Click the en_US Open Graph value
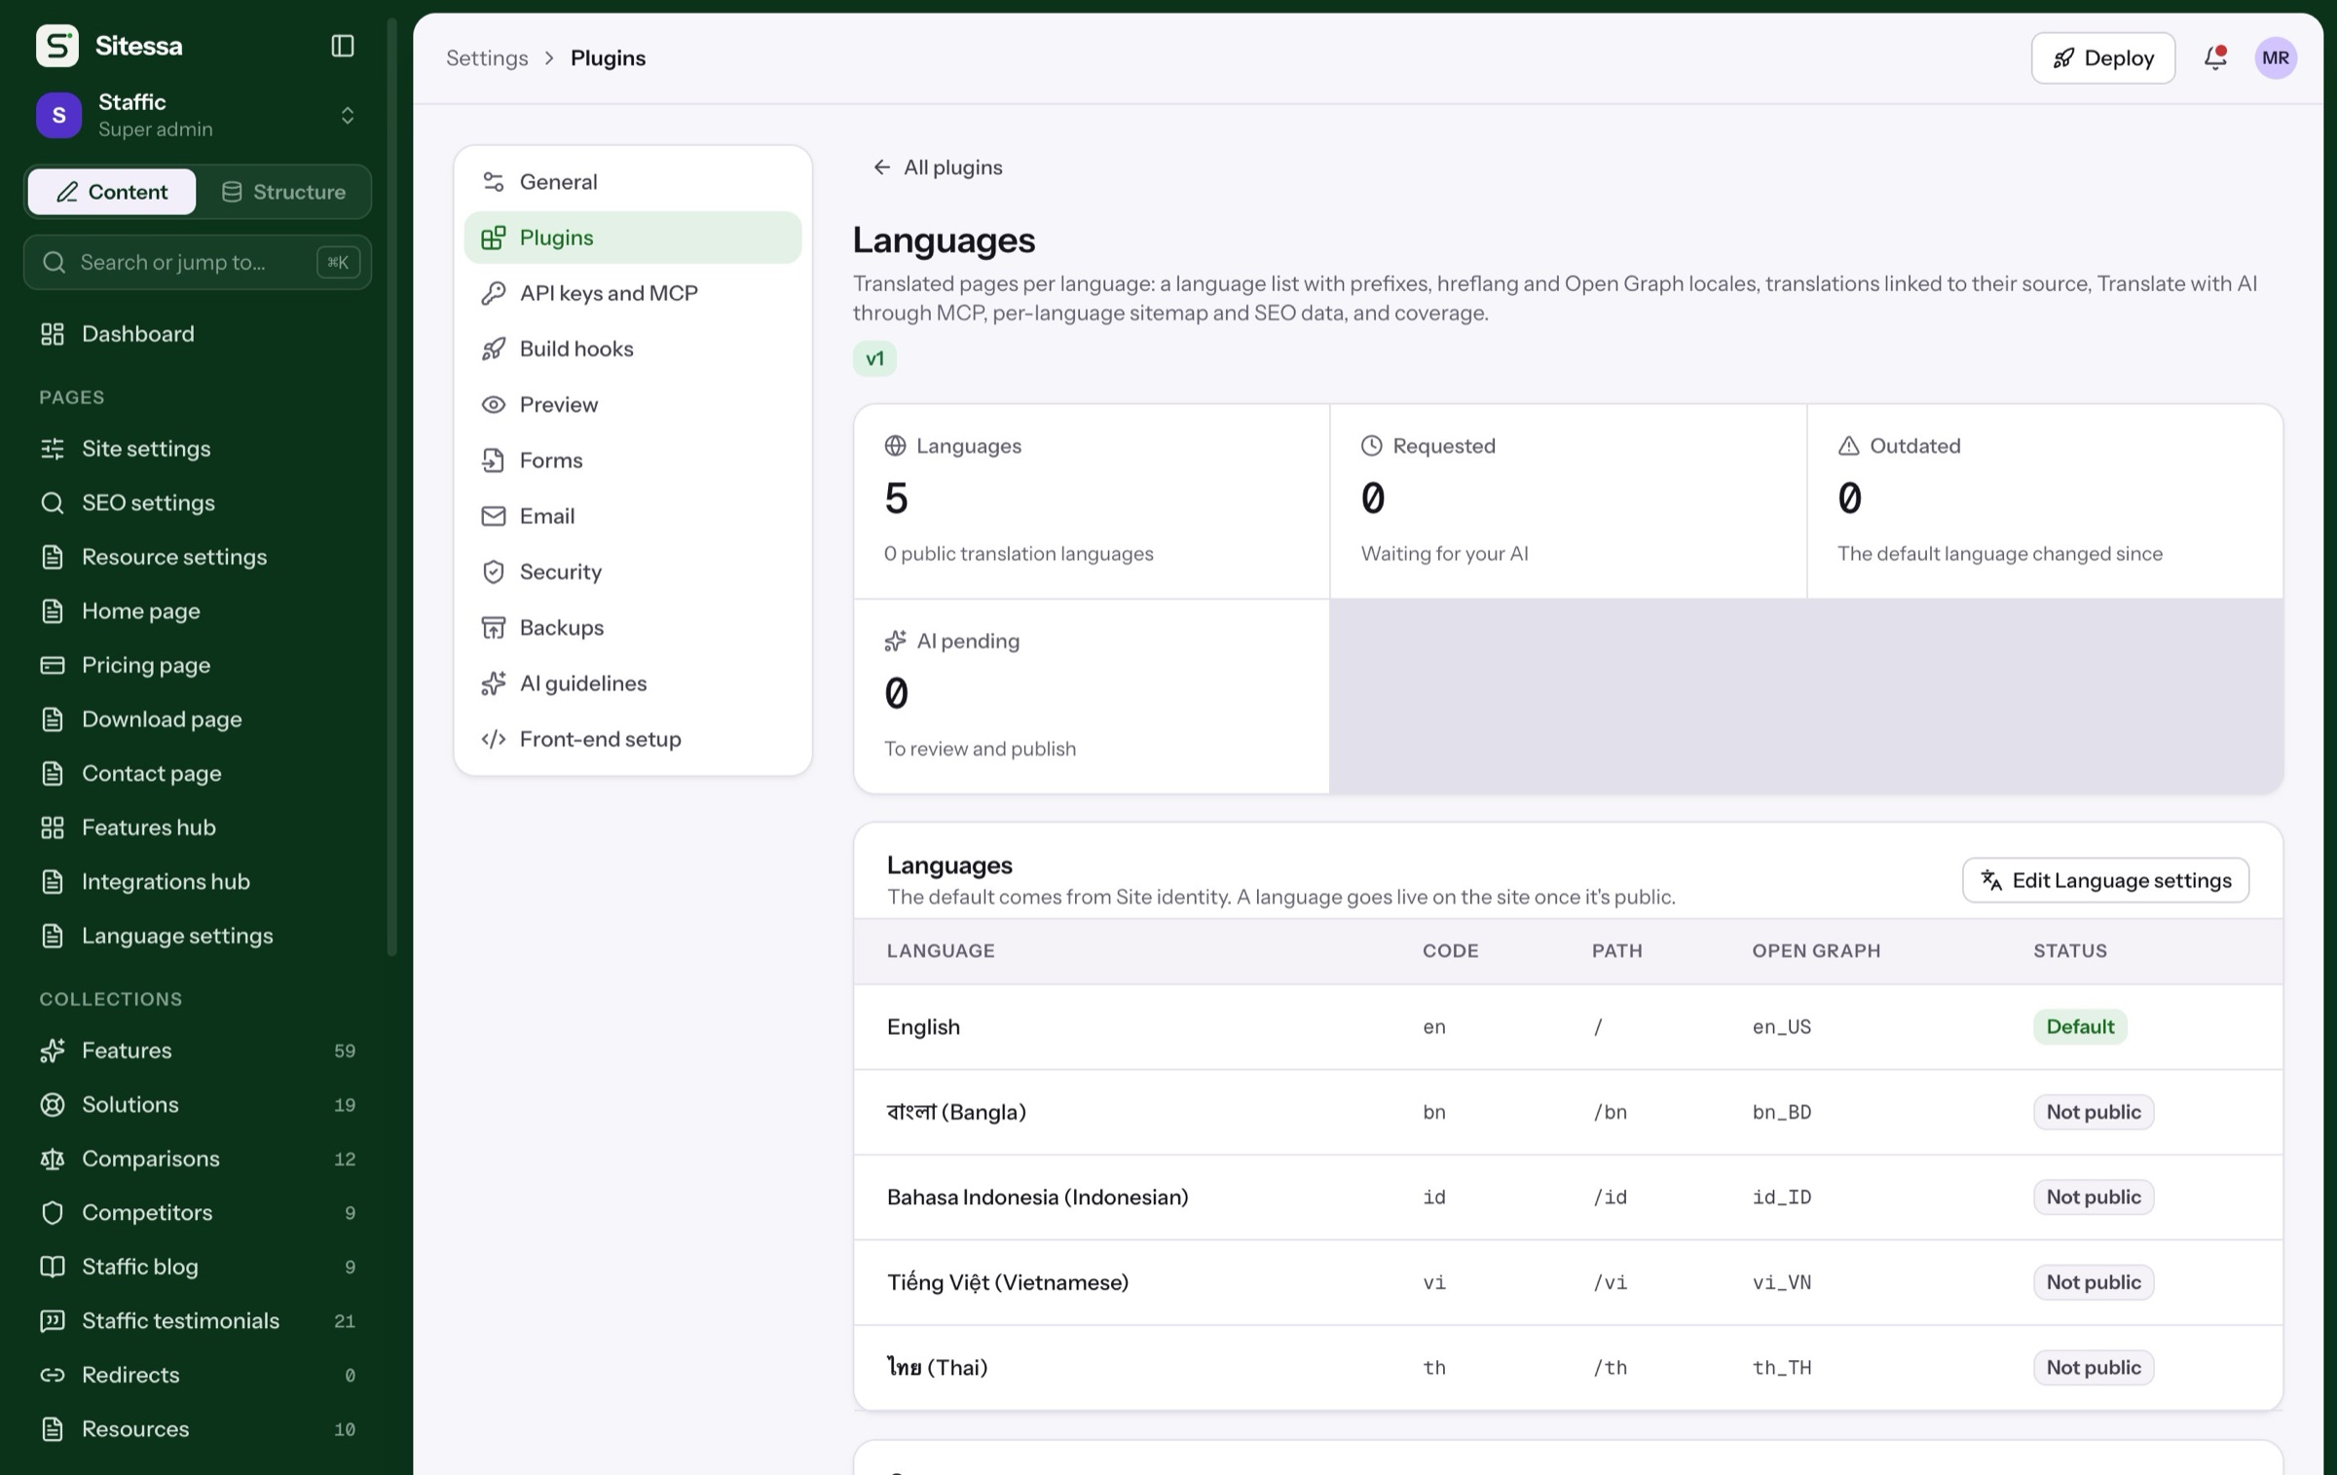This screenshot has width=2337, height=1475. [1782, 1026]
